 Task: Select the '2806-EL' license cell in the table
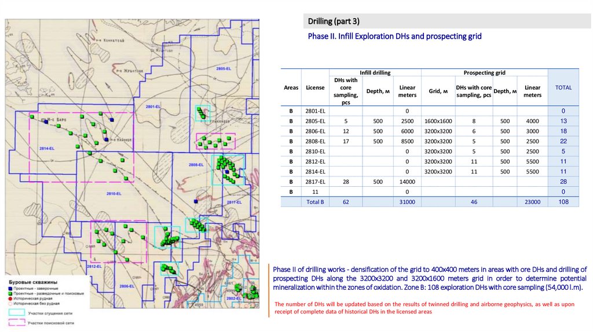pos(315,131)
